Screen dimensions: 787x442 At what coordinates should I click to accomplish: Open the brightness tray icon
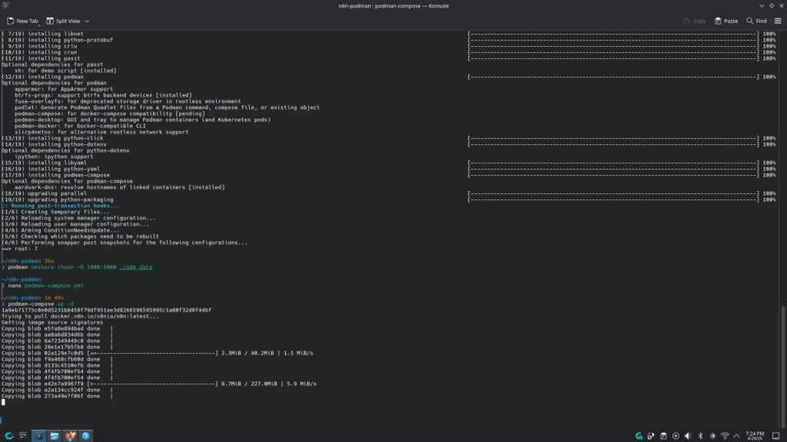(712, 436)
